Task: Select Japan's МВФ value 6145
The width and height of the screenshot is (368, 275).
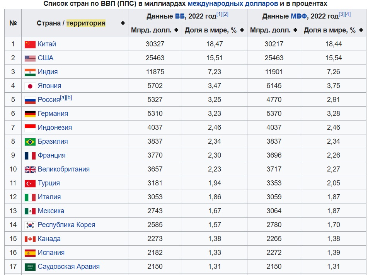Action: pyautogui.click(x=274, y=86)
